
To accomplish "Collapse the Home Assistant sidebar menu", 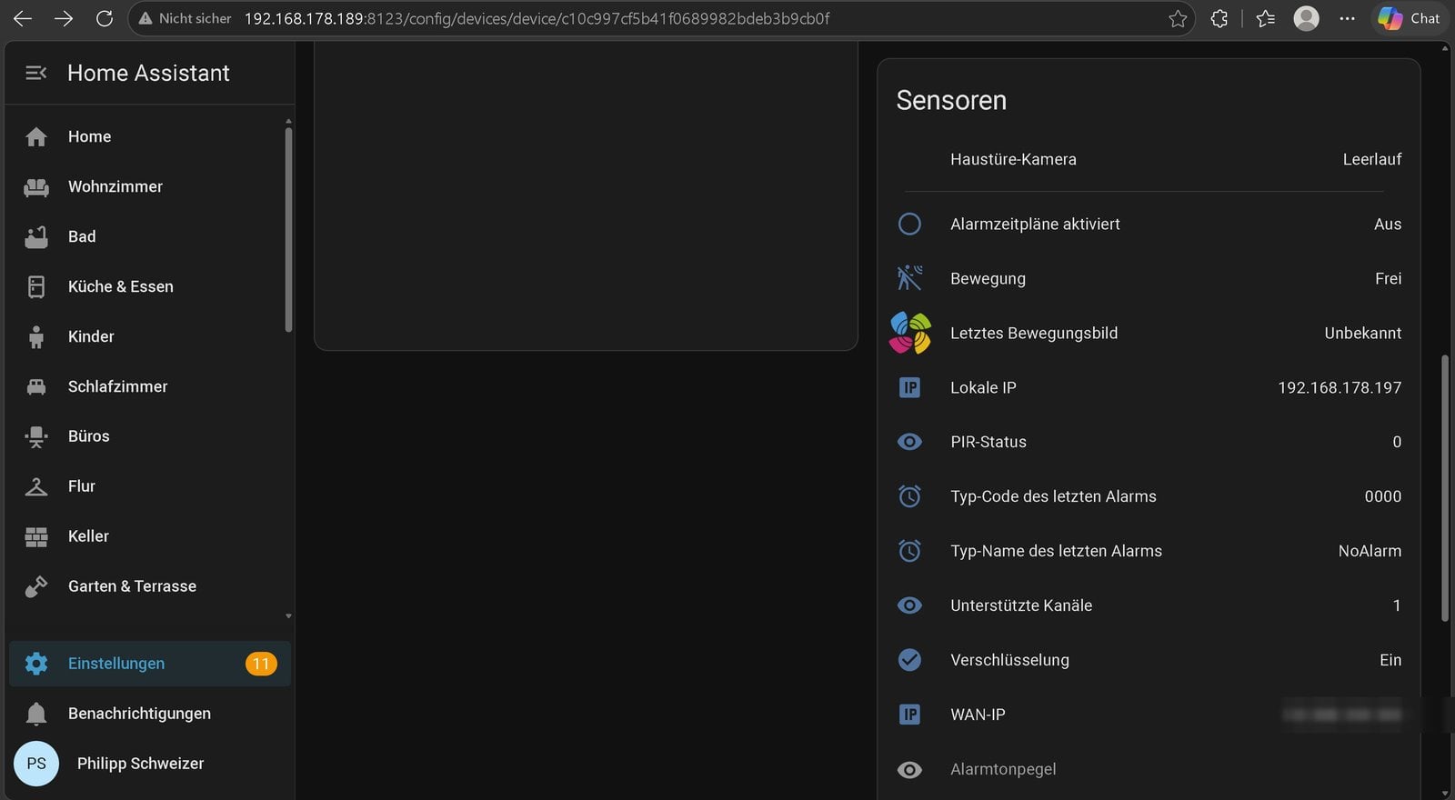I will [35, 73].
